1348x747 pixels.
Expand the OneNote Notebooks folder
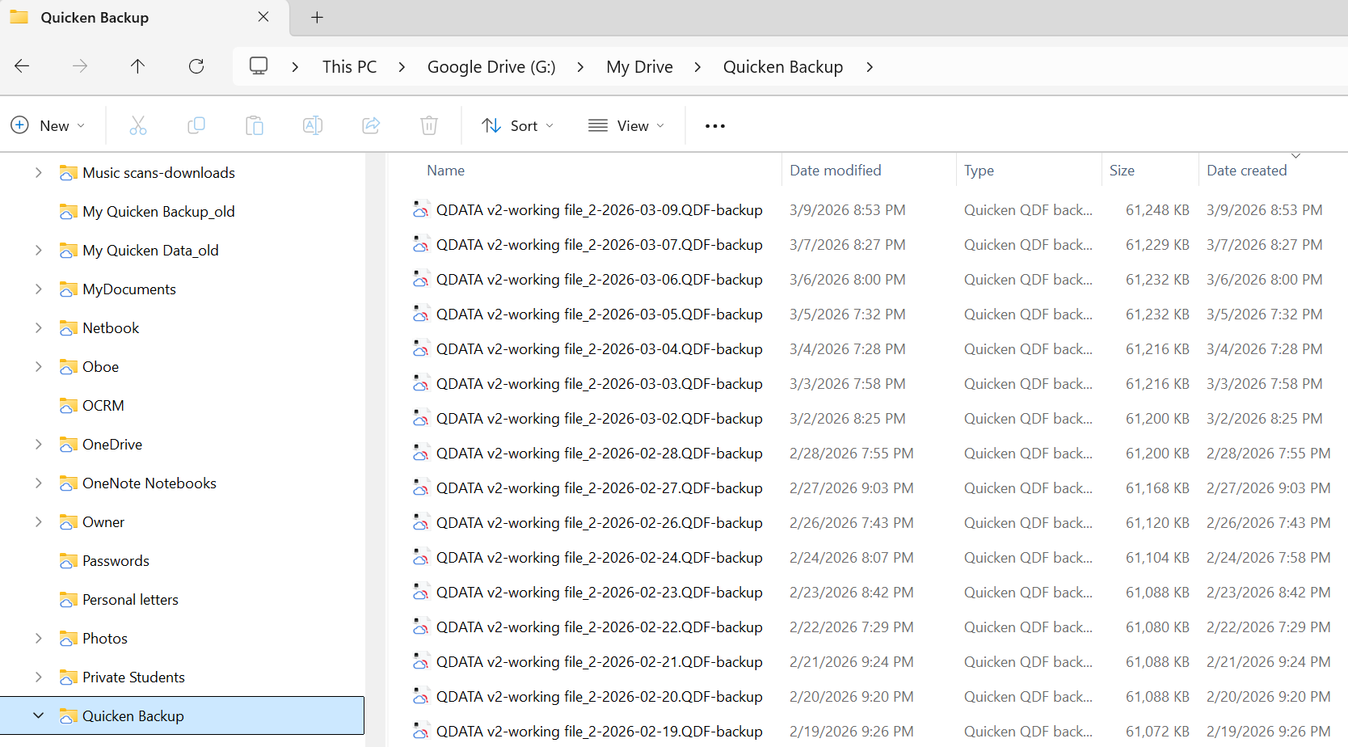point(38,483)
